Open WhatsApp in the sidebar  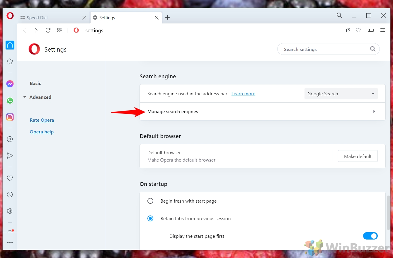click(10, 101)
